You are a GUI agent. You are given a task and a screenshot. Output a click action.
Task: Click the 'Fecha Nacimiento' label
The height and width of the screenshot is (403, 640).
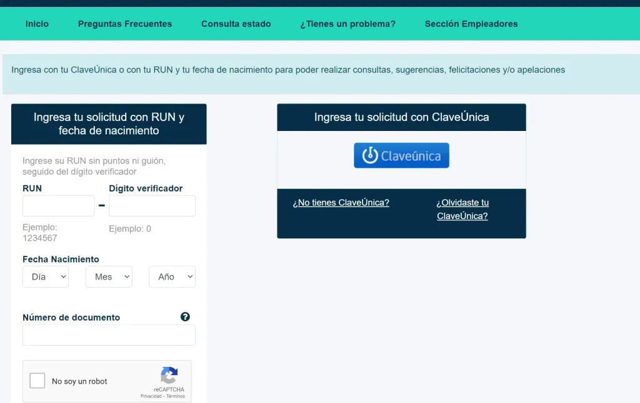(x=61, y=259)
